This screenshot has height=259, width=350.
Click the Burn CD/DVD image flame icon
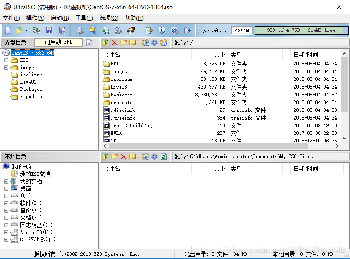tap(131, 30)
